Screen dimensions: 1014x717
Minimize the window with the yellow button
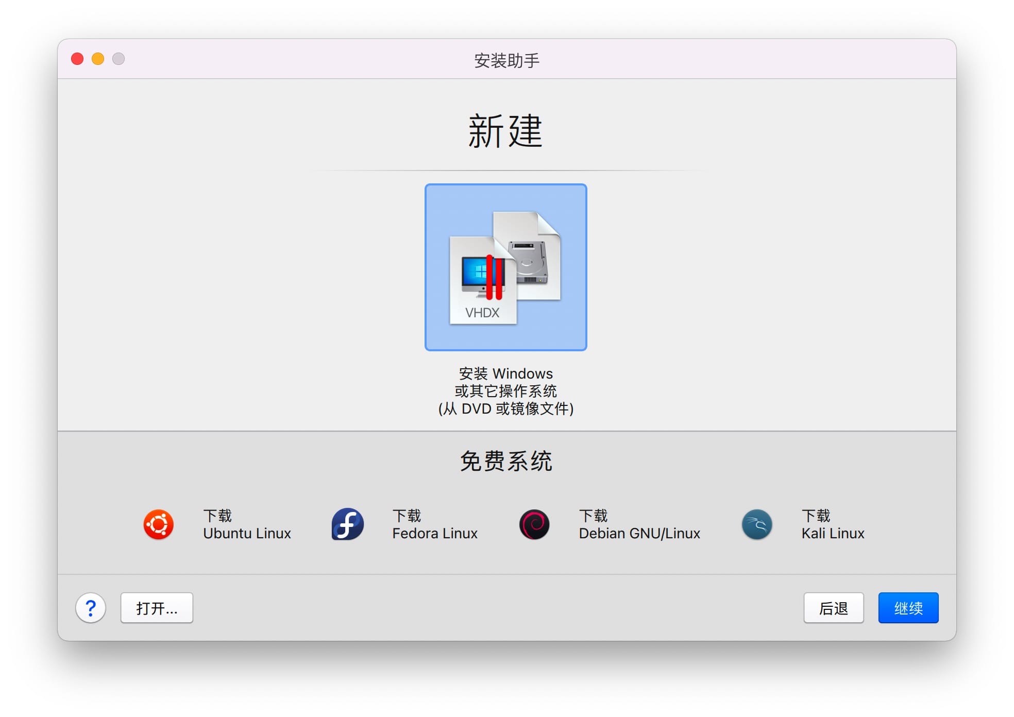98,59
